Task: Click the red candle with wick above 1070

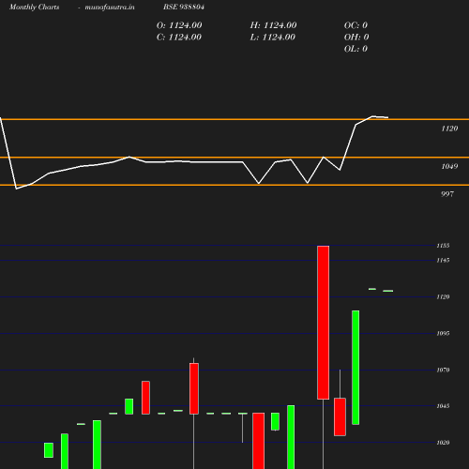Action: (x=340, y=416)
